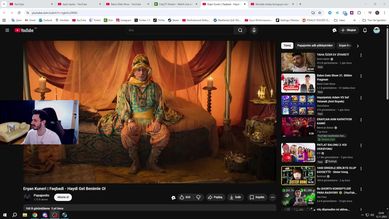Open Windows taskbar search
The image size is (389, 219).
(x=15, y=215)
